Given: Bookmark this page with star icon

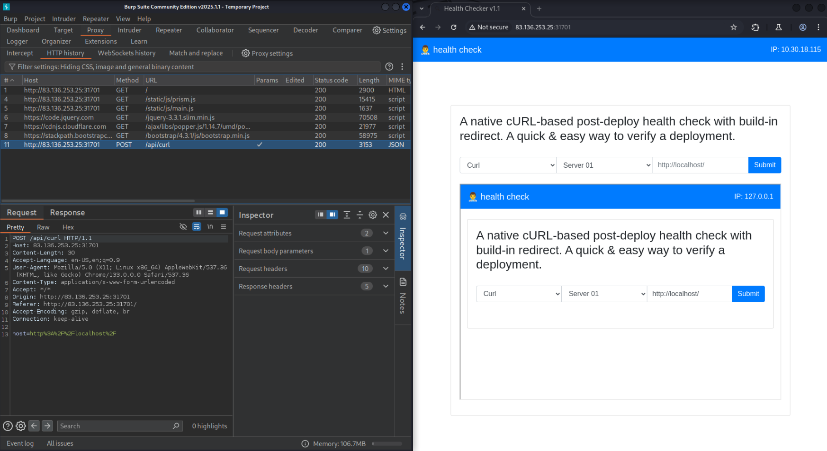Looking at the screenshot, I should pyautogui.click(x=734, y=27).
